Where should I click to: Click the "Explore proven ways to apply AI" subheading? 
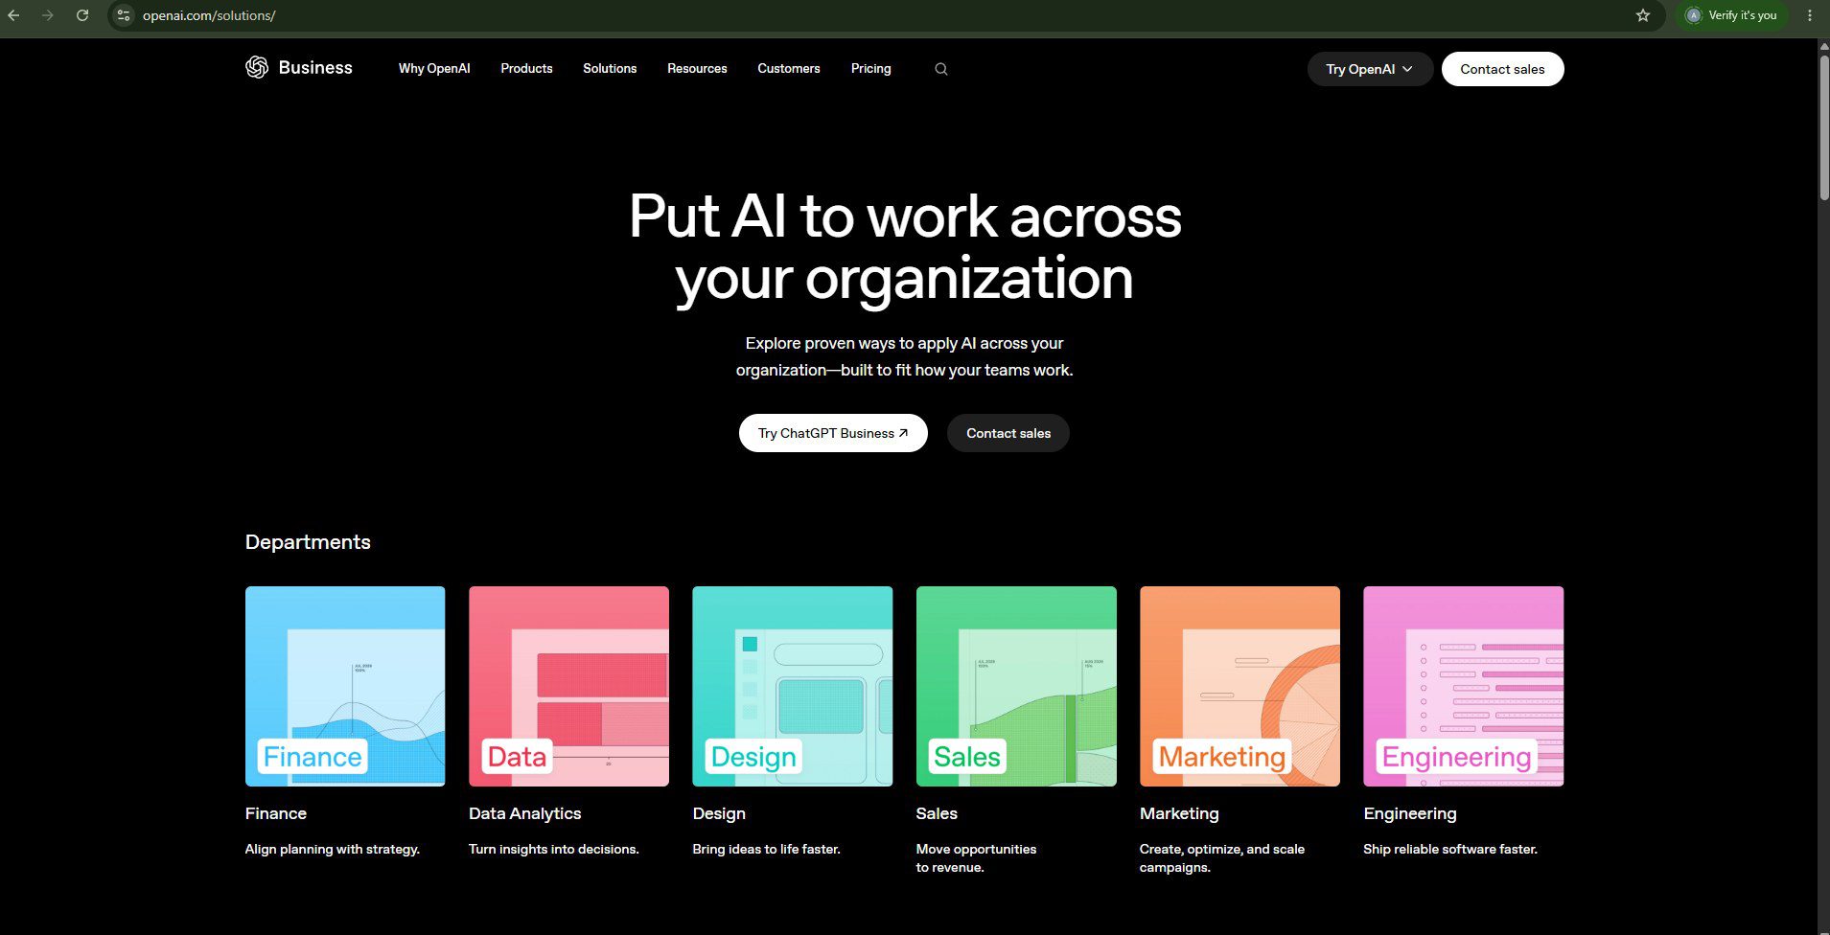tap(905, 356)
